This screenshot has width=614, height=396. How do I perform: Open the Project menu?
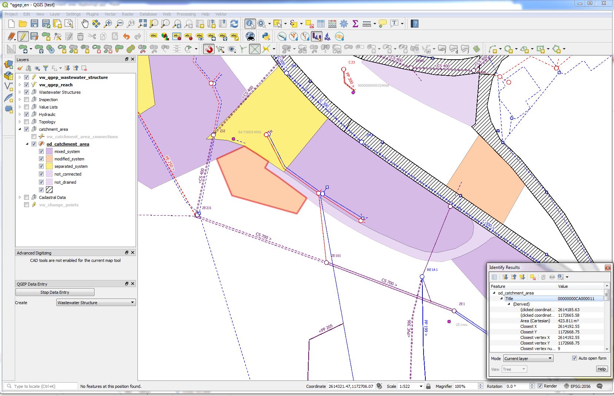tap(11, 14)
